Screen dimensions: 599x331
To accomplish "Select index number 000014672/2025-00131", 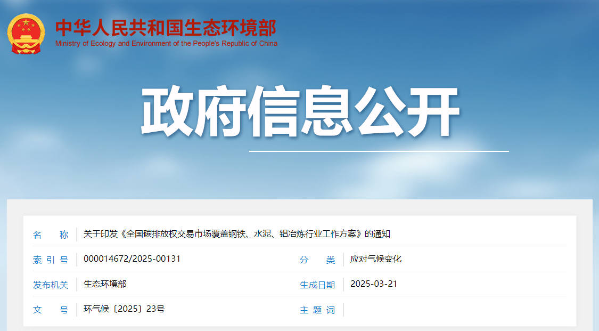I will click(132, 259).
